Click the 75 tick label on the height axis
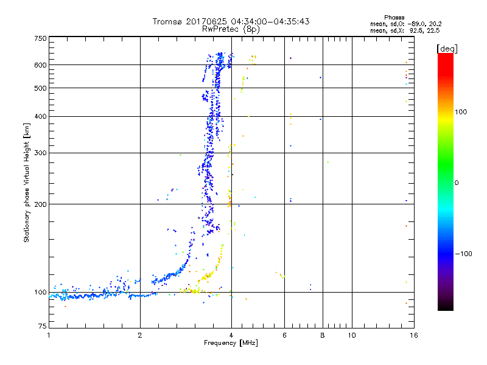 click(42, 327)
